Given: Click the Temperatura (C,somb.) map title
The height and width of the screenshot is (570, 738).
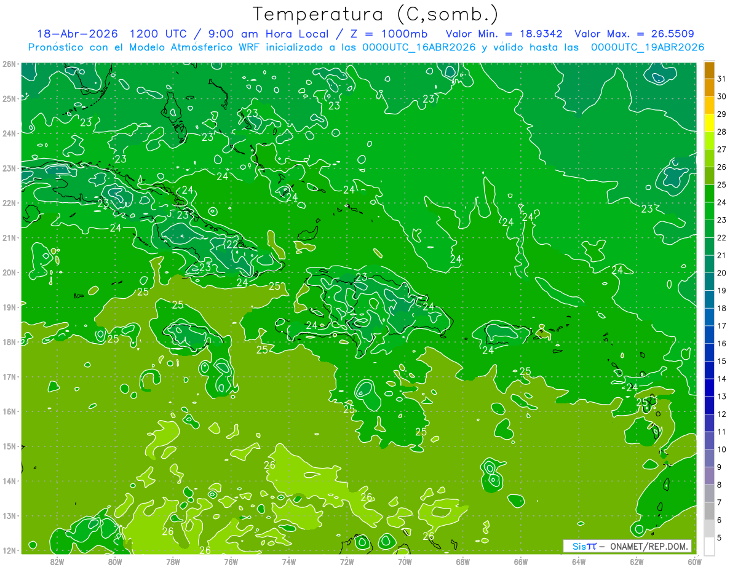Looking at the screenshot, I should (376, 14).
